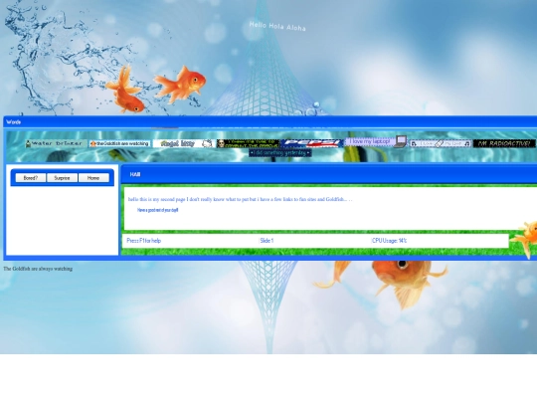This screenshot has height=403, width=537.
Task: Open 'I did something yesterday' badge
Action: tap(280, 153)
